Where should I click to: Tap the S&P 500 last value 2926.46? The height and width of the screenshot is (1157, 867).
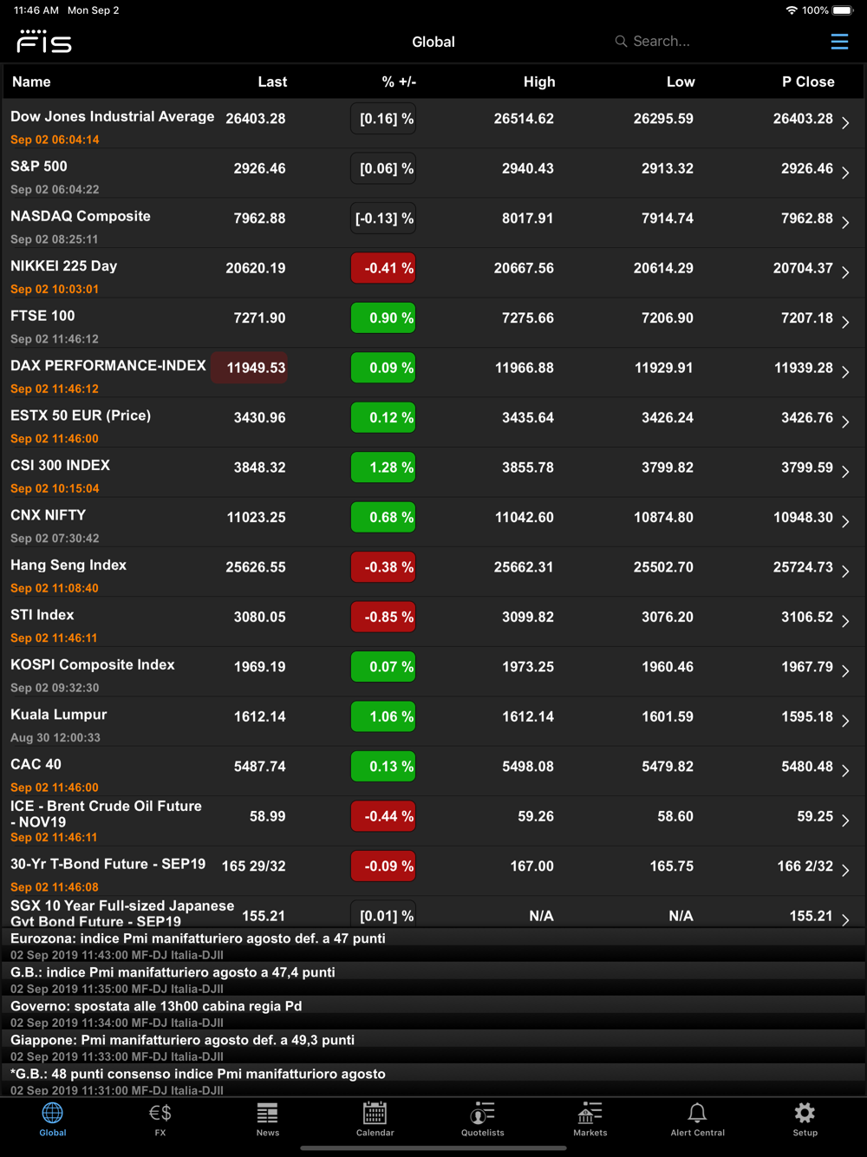point(259,168)
